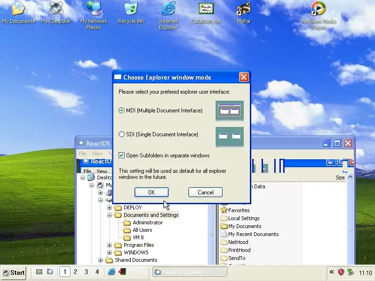
Task: Select the VM 8 folder in tree
Action: pos(134,237)
